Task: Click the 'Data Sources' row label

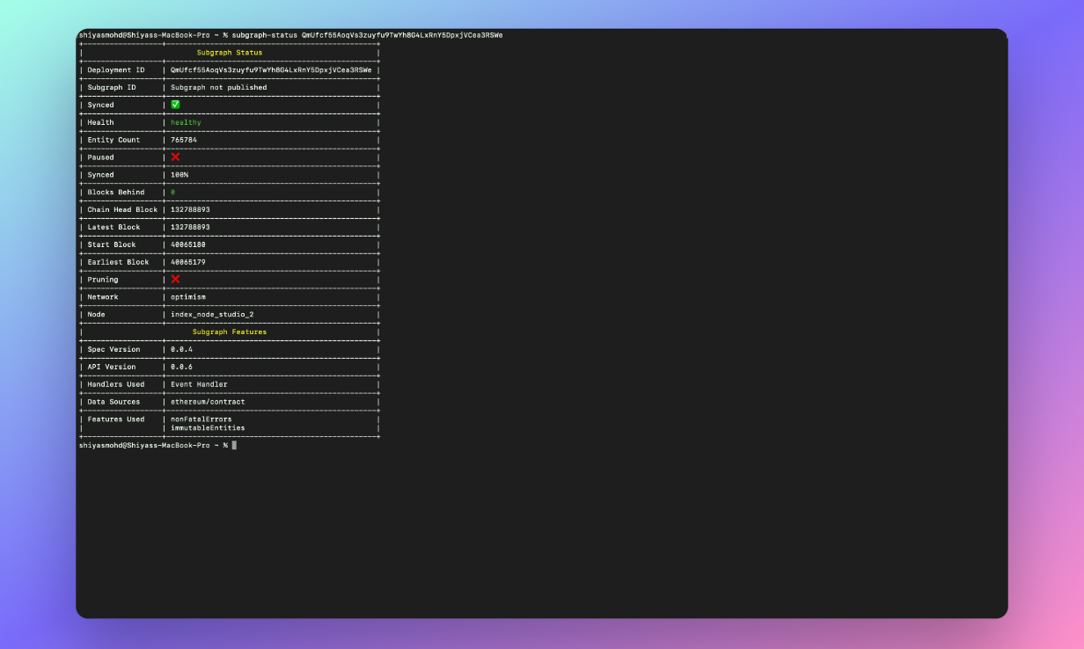Action: pos(114,402)
